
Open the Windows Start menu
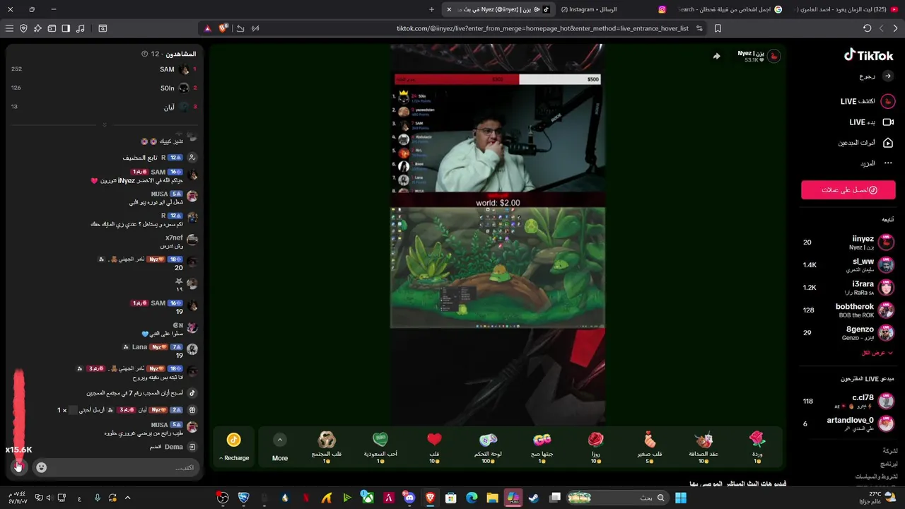click(x=680, y=498)
